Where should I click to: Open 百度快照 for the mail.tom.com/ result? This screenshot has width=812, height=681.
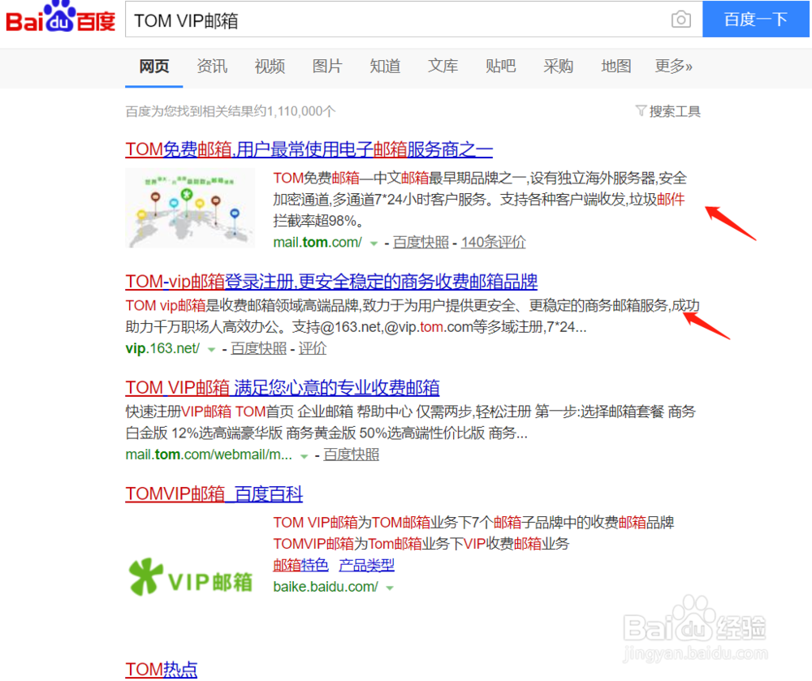421,242
